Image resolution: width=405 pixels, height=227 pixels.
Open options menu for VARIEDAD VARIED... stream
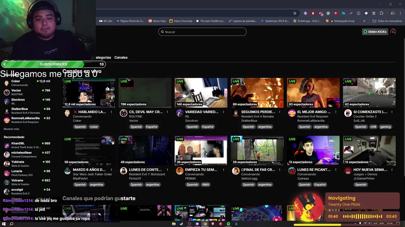[x=223, y=112]
